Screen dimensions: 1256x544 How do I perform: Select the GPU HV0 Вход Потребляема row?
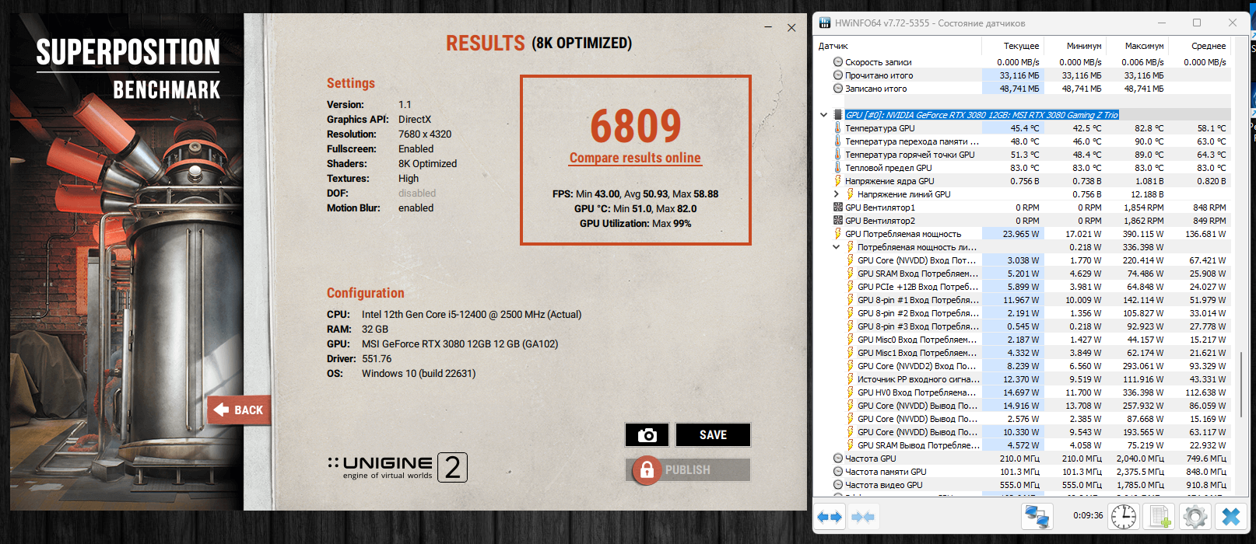(1022, 392)
